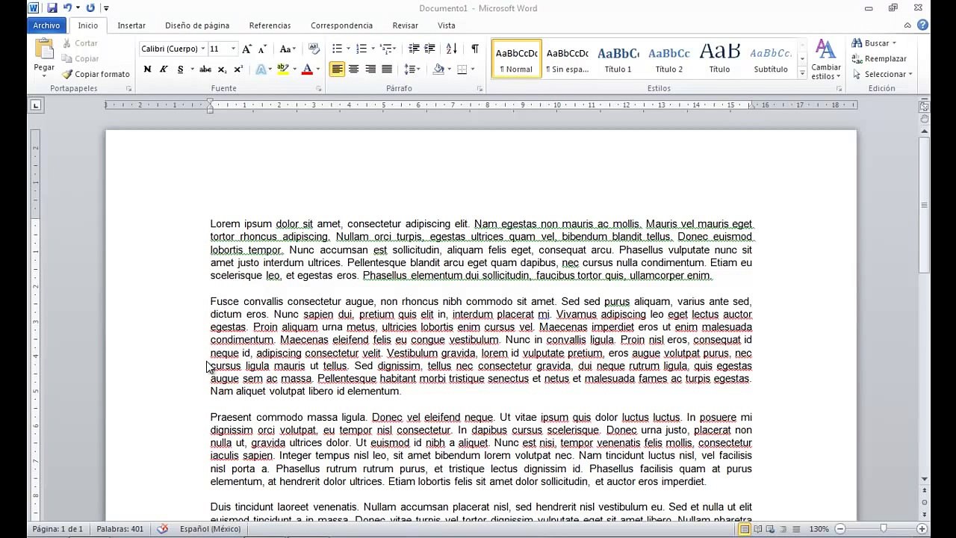Image resolution: width=956 pixels, height=538 pixels.
Task: Toggle bold (N) formatting
Action: pyautogui.click(x=147, y=69)
